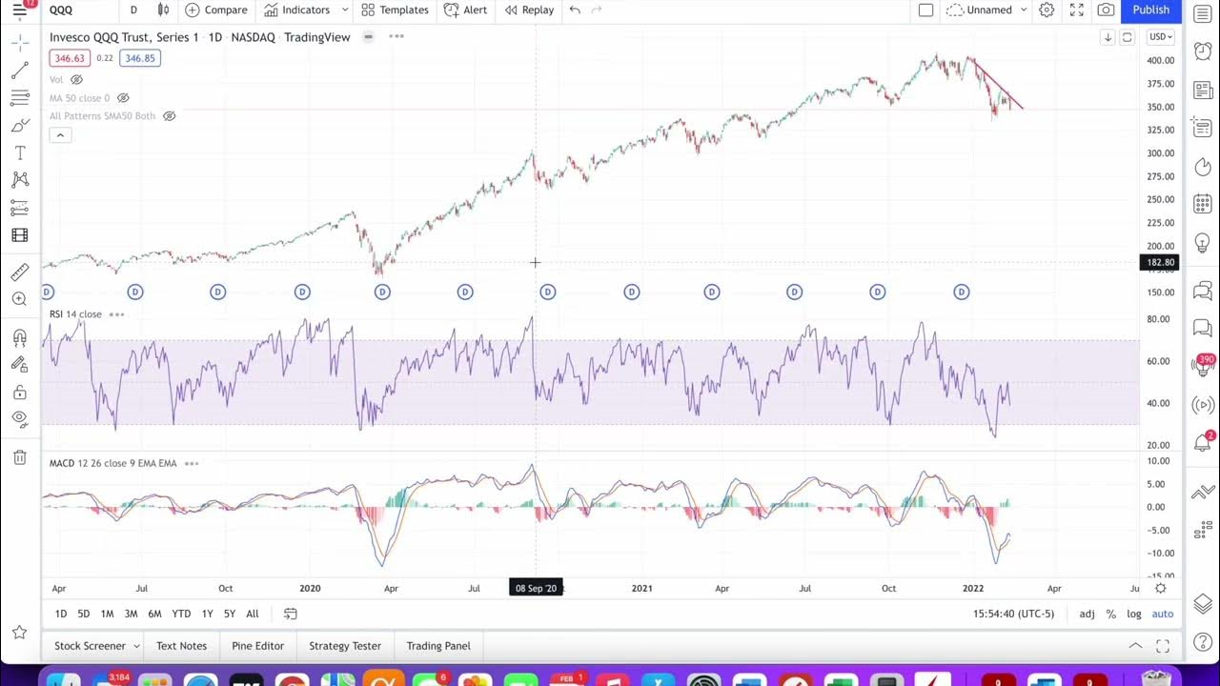Open the watchlist panel
This screenshot has width=1220, height=686.
point(1203,13)
